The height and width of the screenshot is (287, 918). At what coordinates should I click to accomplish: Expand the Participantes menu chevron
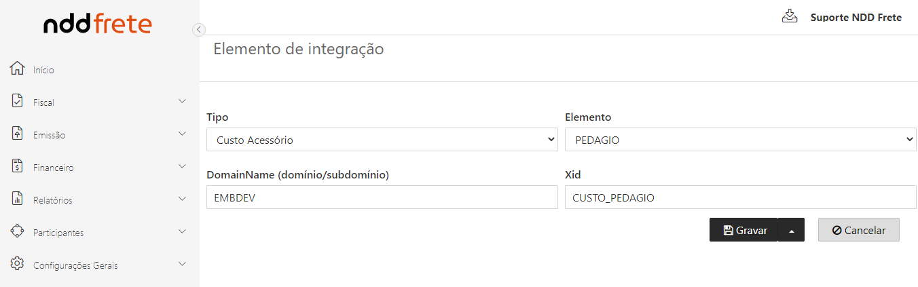click(x=182, y=231)
